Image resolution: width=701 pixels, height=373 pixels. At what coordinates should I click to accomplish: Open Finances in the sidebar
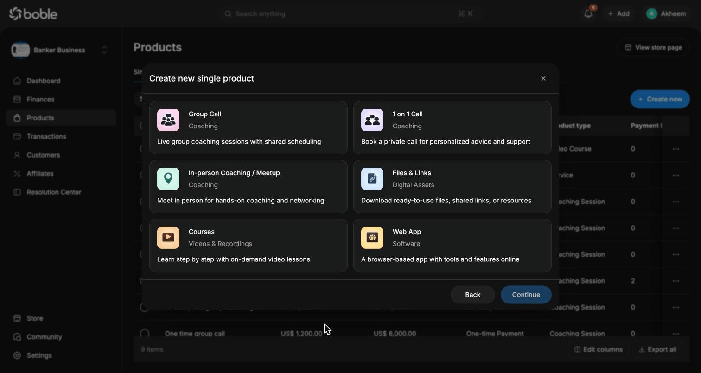click(x=61, y=99)
